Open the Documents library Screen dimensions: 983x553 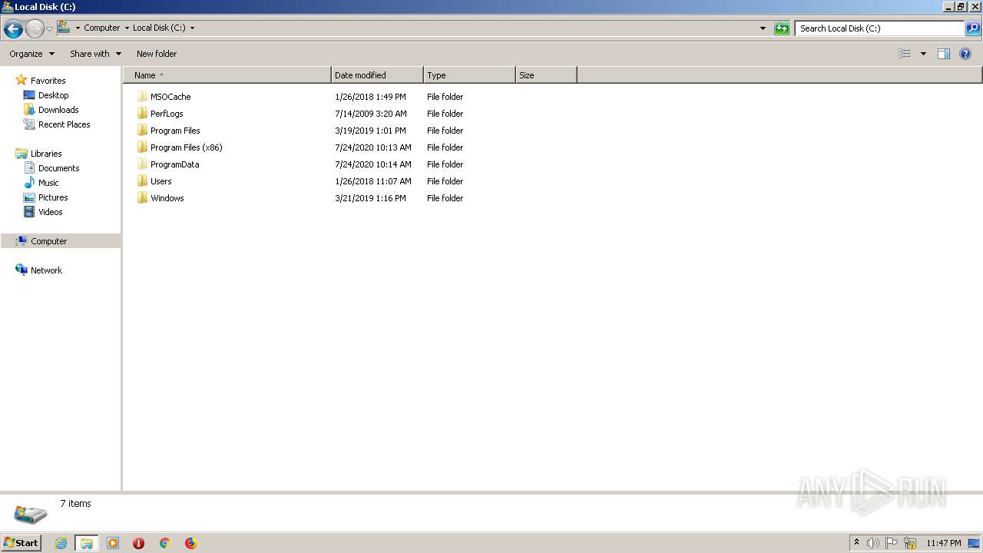coord(58,168)
